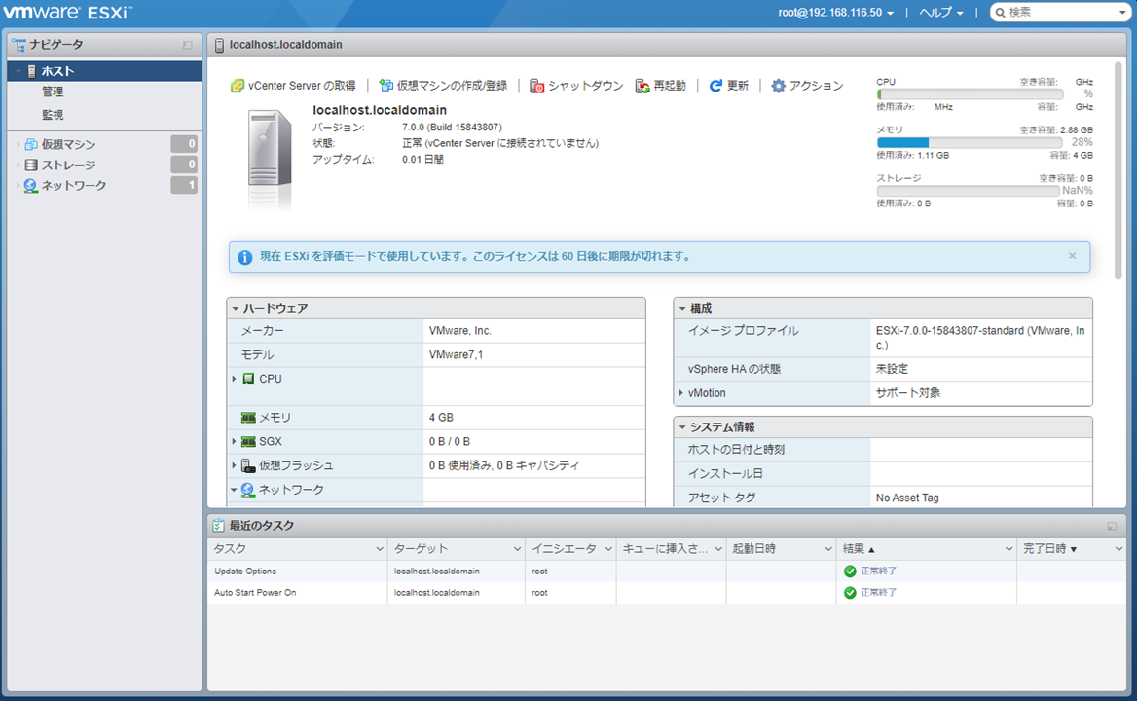Click the ストレージ usage progress bar

pos(968,191)
